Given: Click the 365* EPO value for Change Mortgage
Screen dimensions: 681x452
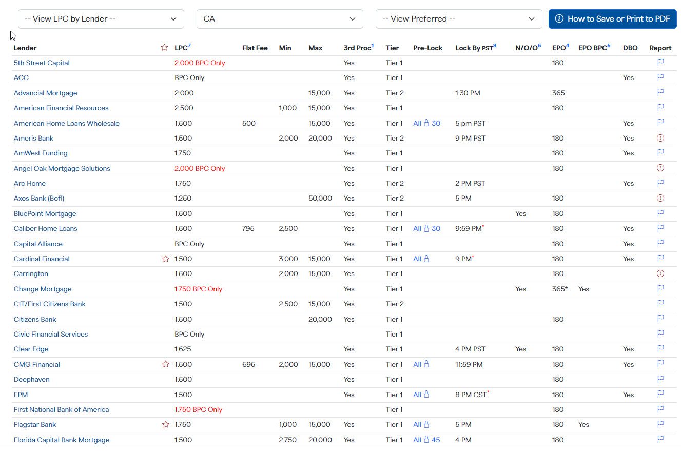Looking at the screenshot, I should 560,289.
